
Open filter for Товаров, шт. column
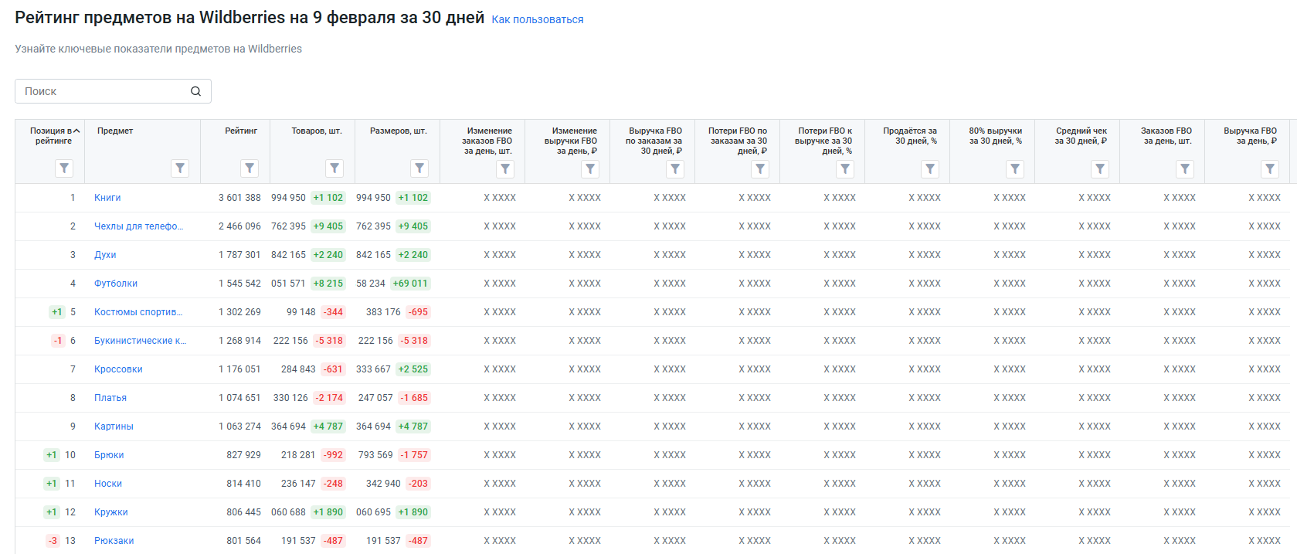pos(334,168)
